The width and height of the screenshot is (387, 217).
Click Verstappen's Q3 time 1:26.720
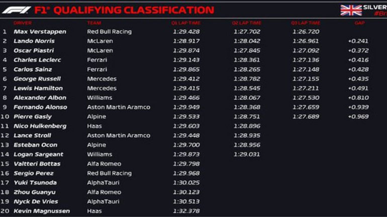click(306, 32)
